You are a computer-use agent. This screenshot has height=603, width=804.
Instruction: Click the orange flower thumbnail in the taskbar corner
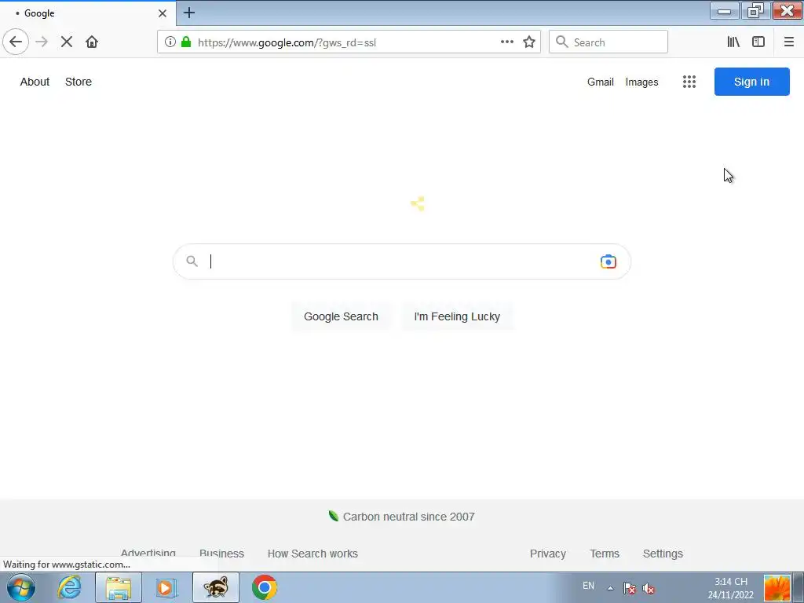(x=777, y=588)
